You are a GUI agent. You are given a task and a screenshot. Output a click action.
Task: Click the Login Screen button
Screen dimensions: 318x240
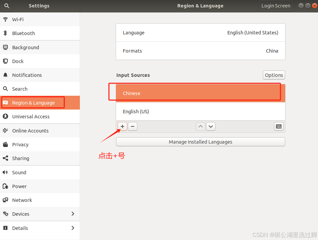click(x=276, y=6)
